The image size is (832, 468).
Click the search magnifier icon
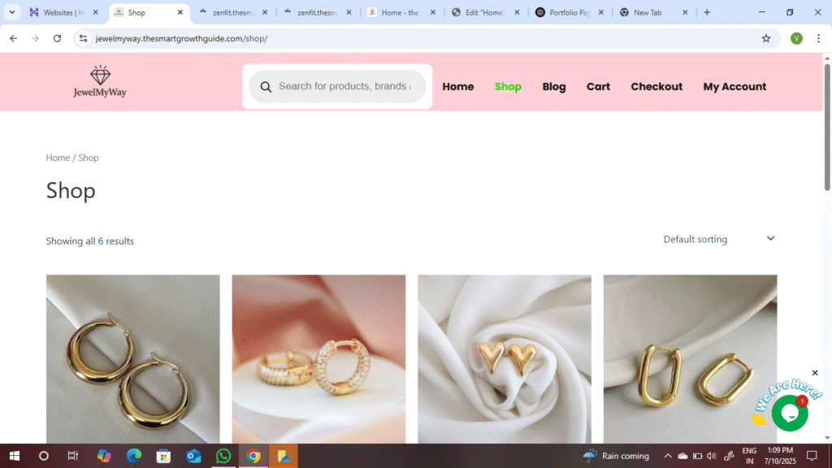[x=266, y=87]
